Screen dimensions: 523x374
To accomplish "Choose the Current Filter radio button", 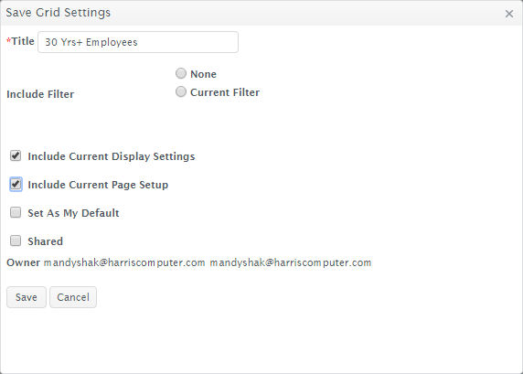I will pos(181,91).
